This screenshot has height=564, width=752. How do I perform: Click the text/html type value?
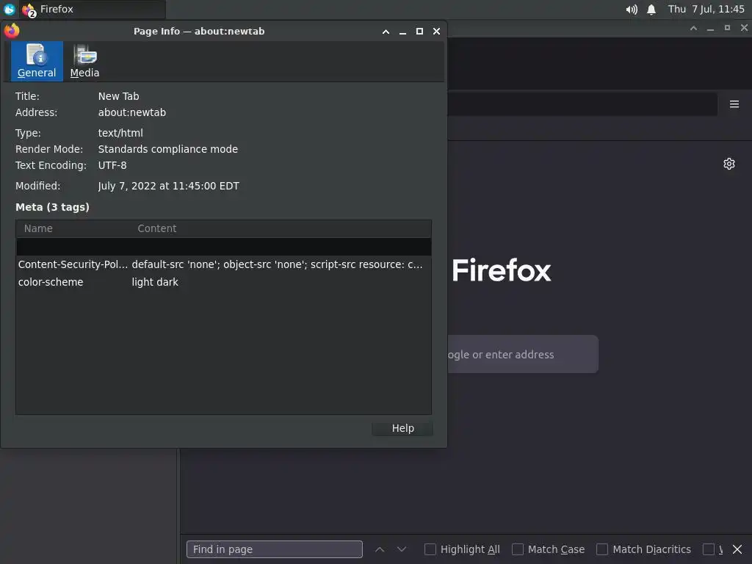(120, 133)
